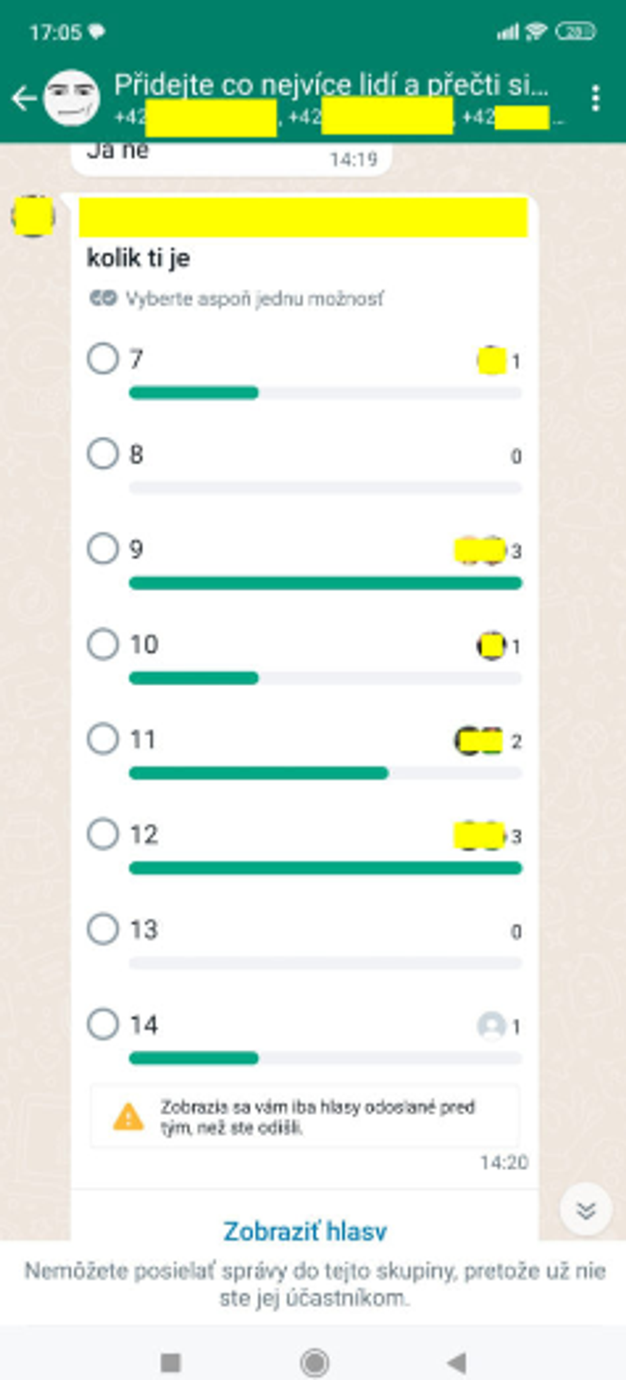The image size is (626, 1380).
Task: Tap the back arrow in header
Action: click(24, 99)
